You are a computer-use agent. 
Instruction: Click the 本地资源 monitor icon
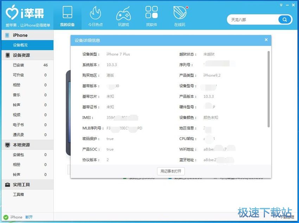coord(7,145)
